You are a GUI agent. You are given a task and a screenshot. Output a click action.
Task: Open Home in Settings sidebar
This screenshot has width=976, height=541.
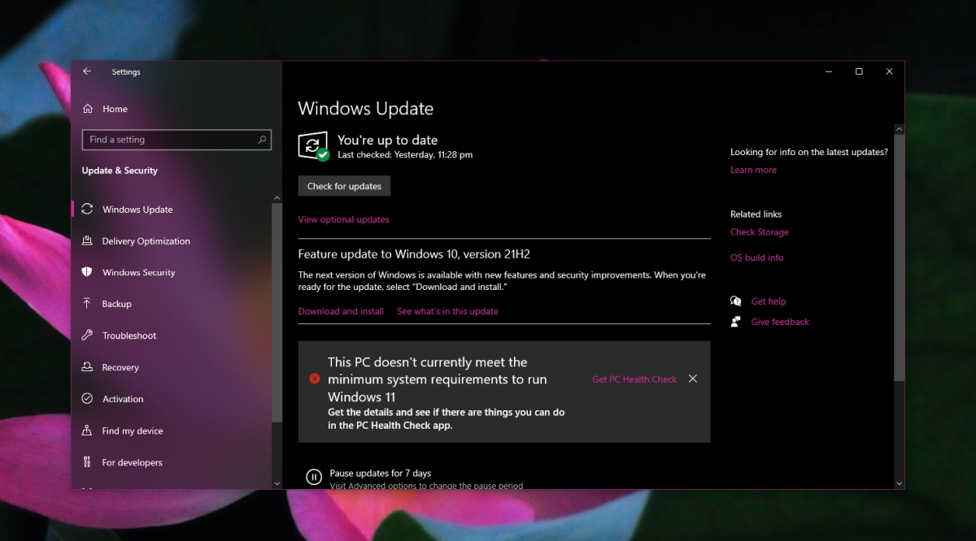point(115,109)
